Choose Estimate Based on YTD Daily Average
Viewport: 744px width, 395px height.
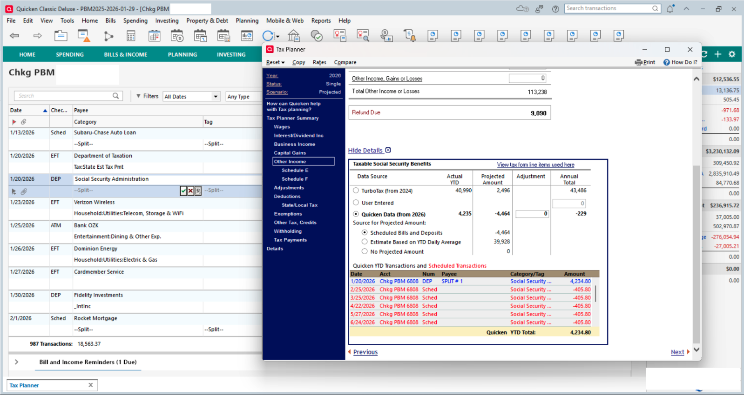click(365, 242)
